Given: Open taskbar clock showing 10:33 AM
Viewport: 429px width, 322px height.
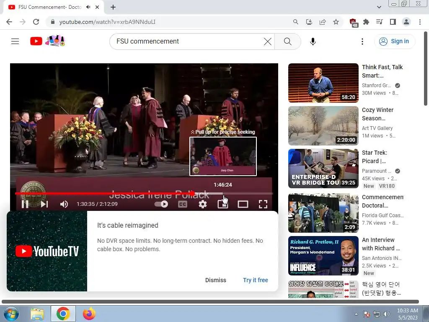Looking at the screenshot, I should (407, 314).
